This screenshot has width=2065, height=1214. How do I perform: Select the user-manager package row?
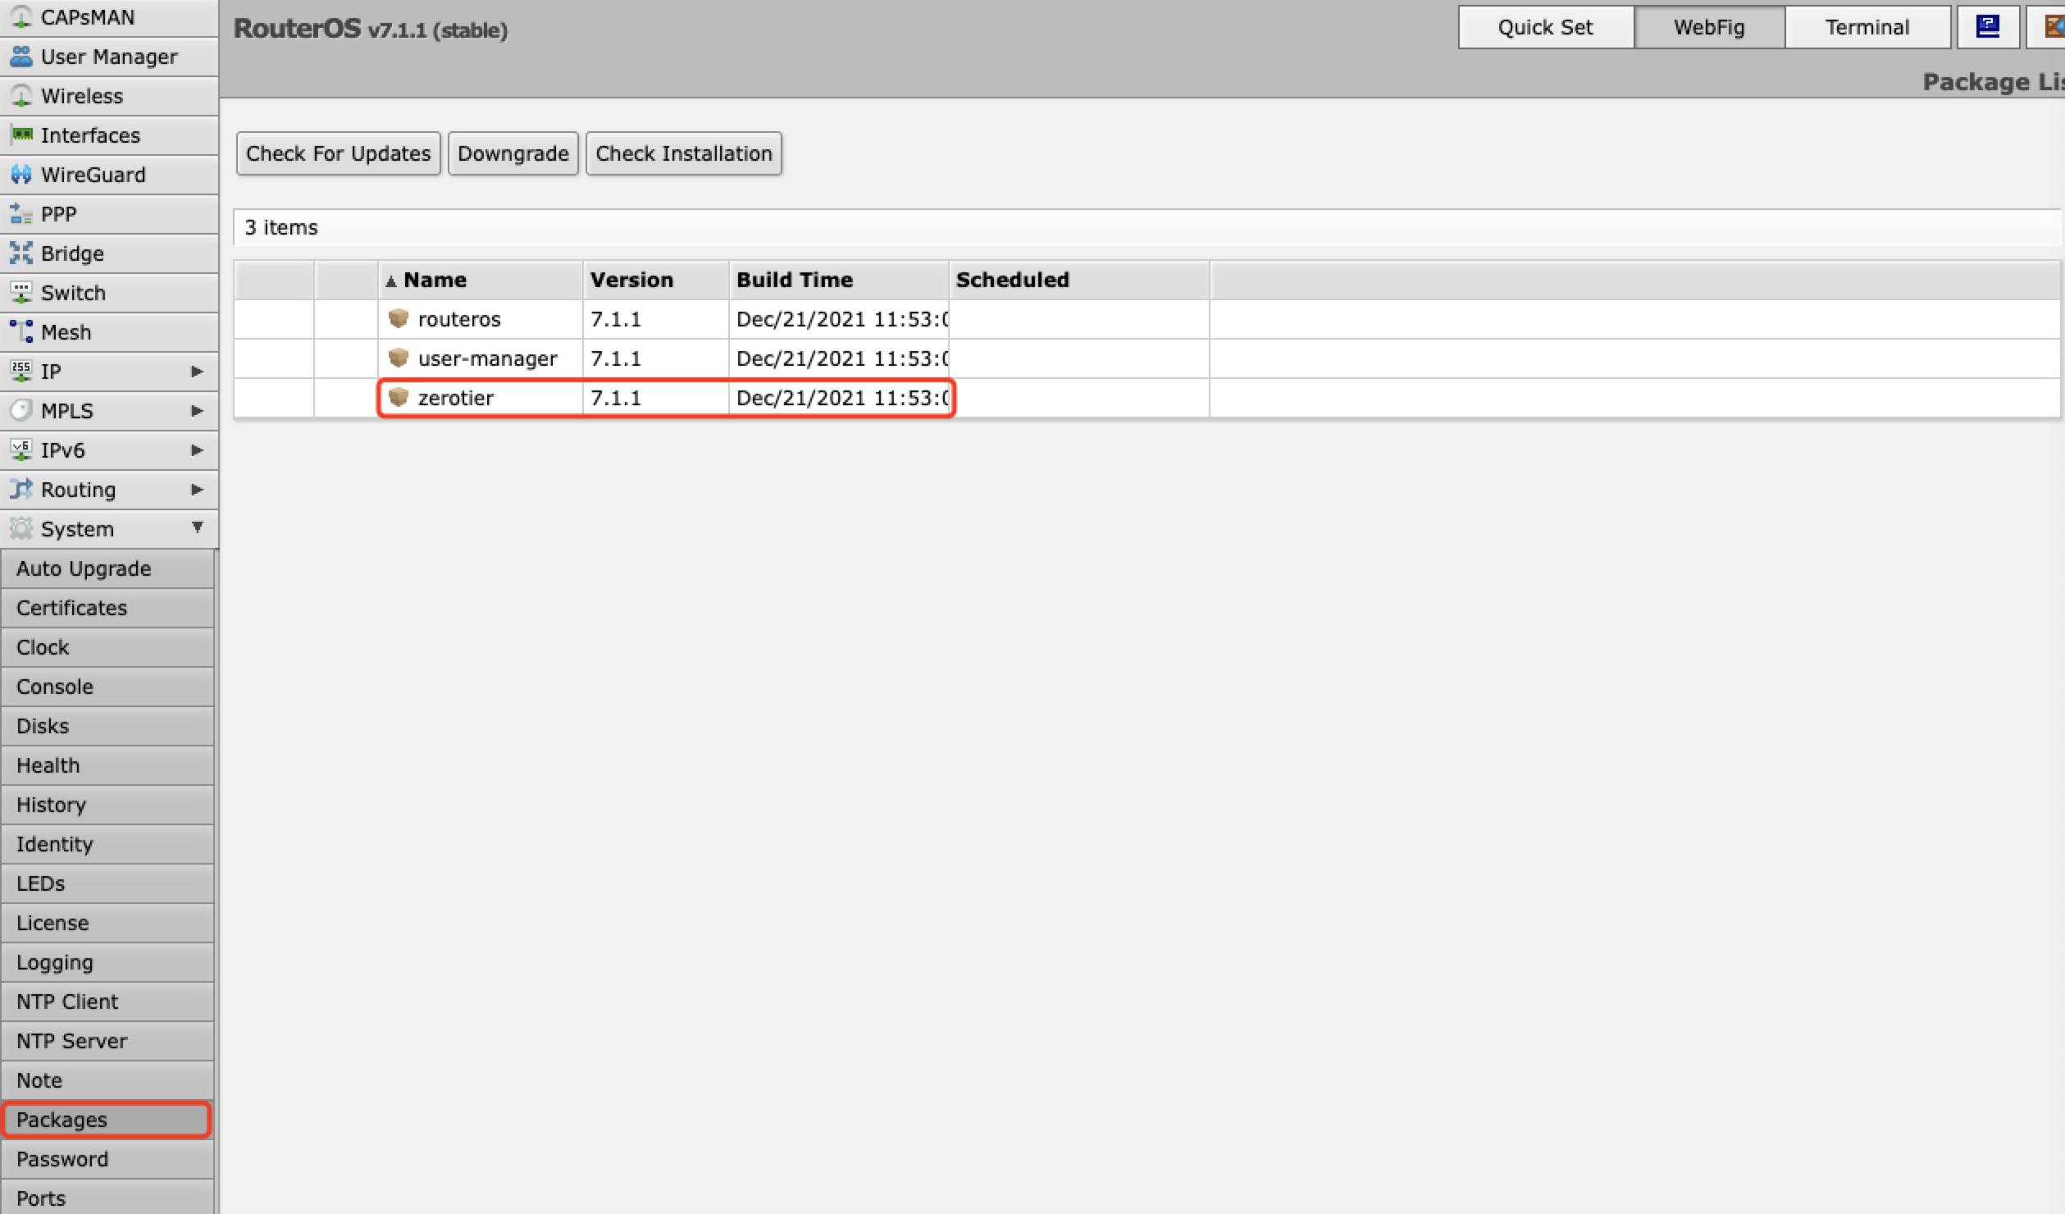pos(487,358)
